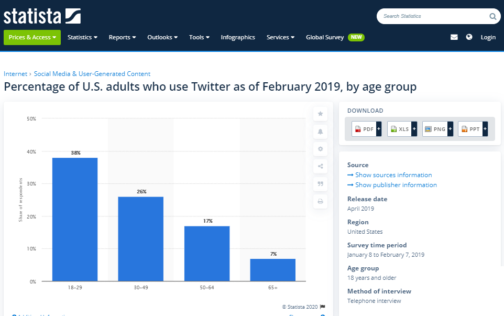Viewport: 504px width, 316px height.
Task: Click the quotation citation icon
Action: pos(320,184)
